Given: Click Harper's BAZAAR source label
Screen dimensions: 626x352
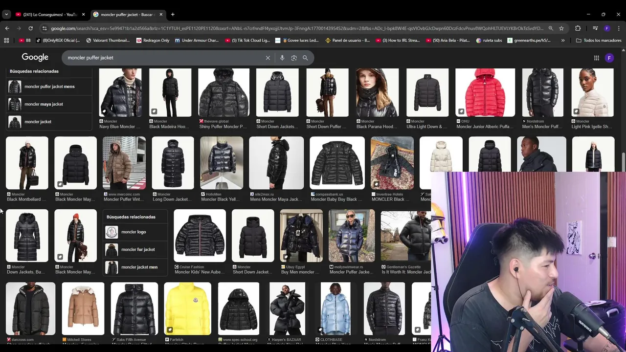Looking at the screenshot, I should click(286, 339).
